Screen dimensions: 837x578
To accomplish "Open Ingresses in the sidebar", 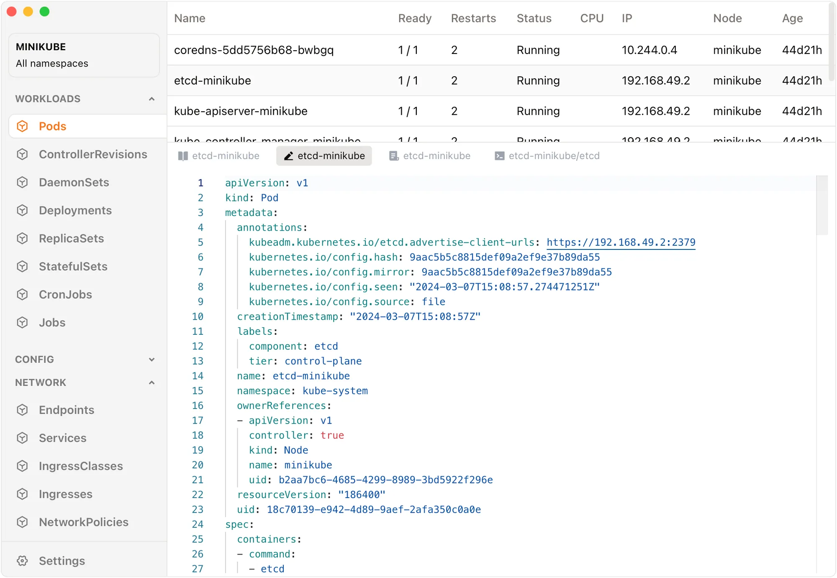I will pyautogui.click(x=88, y=494).
